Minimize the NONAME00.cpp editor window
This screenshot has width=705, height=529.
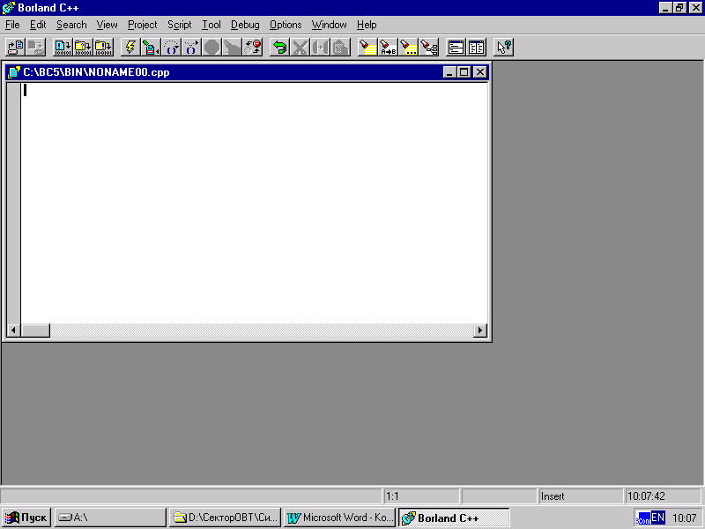coord(449,72)
